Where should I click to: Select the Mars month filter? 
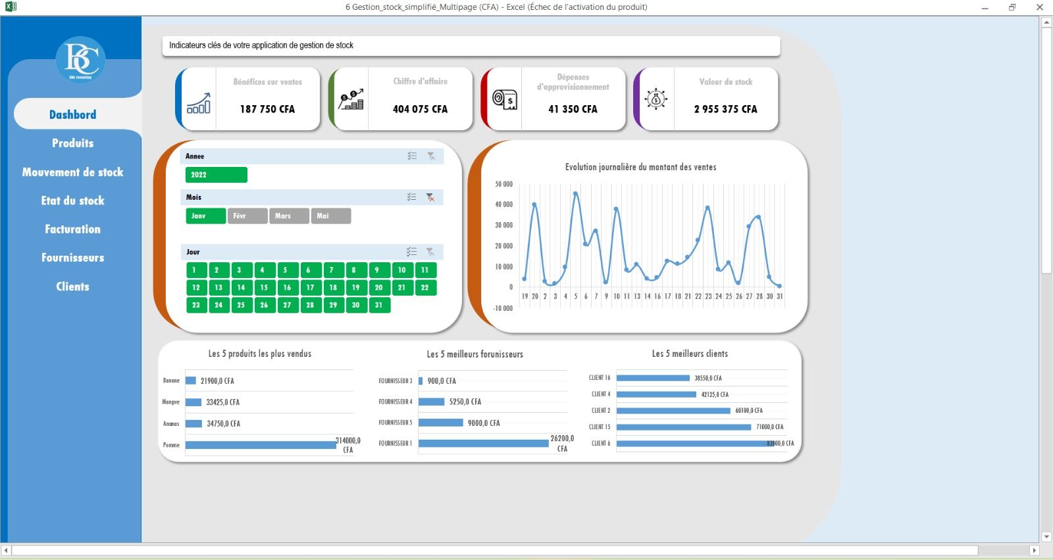(289, 216)
